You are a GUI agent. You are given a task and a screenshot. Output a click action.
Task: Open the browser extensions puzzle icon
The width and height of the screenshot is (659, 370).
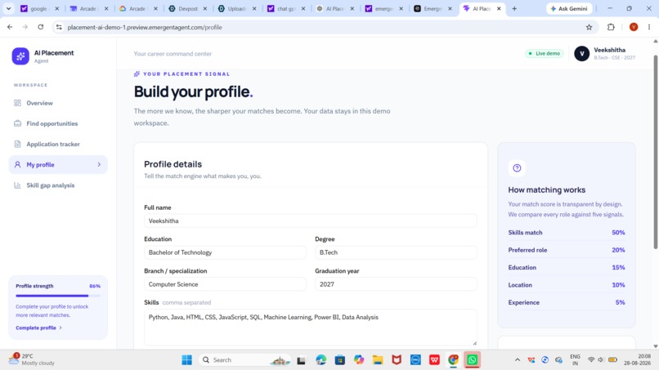coord(611,27)
